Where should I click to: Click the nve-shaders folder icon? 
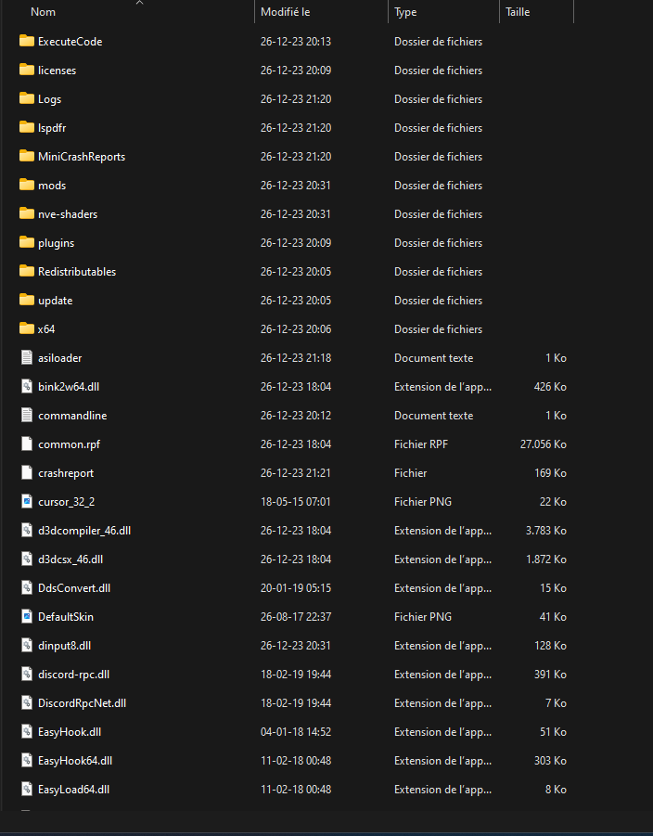[x=27, y=213]
